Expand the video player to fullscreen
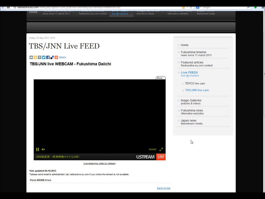 pyautogui.click(x=161, y=149)
